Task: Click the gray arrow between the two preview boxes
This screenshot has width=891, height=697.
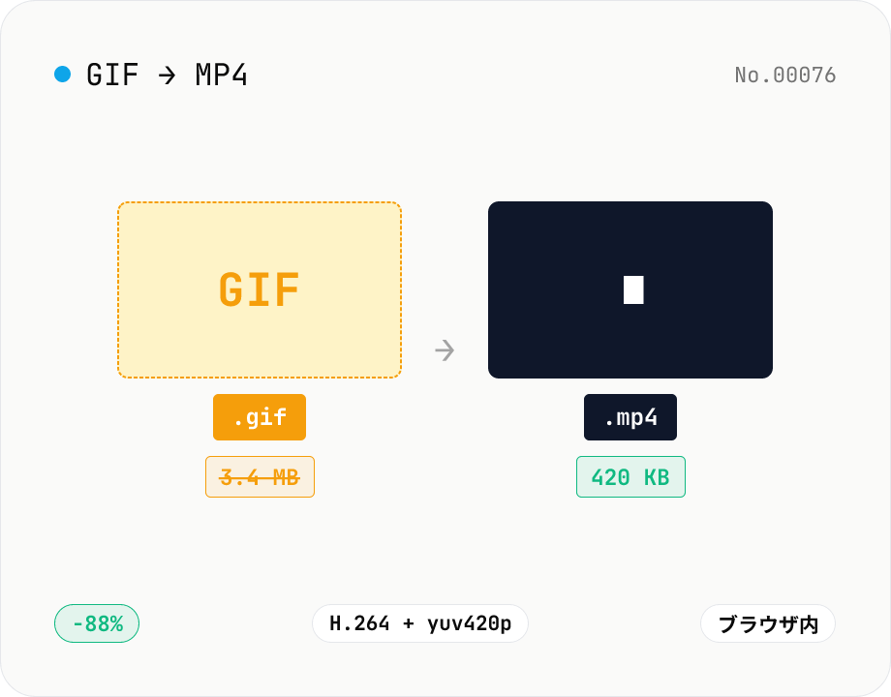Action: pos(445,350)
